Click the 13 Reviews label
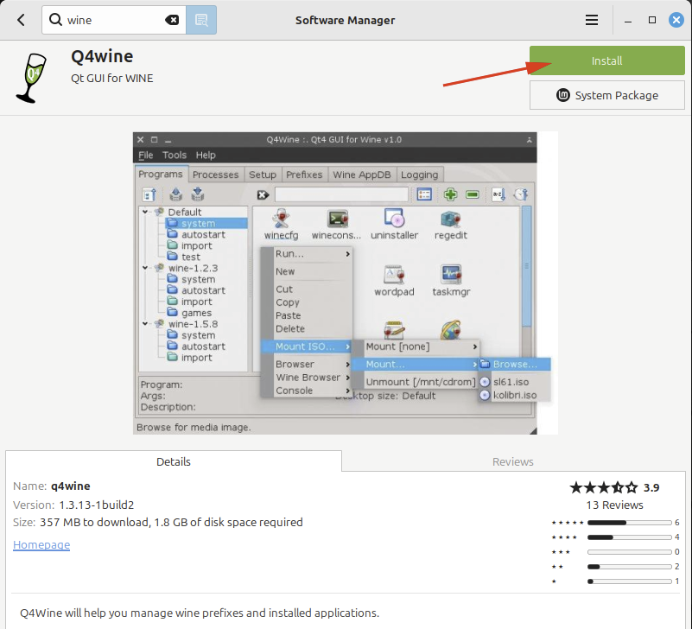Image resolution: width=692 pixels, height=629 pixels. (x=614, y=505)
